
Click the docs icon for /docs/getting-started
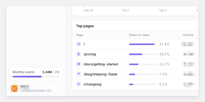click(x=79, y=64)
